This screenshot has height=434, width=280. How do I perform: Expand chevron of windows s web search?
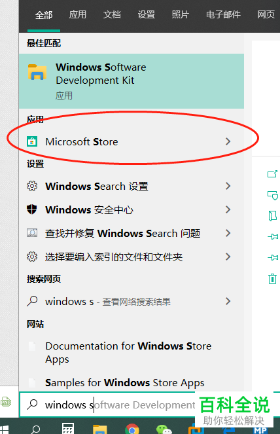(228, 301)
